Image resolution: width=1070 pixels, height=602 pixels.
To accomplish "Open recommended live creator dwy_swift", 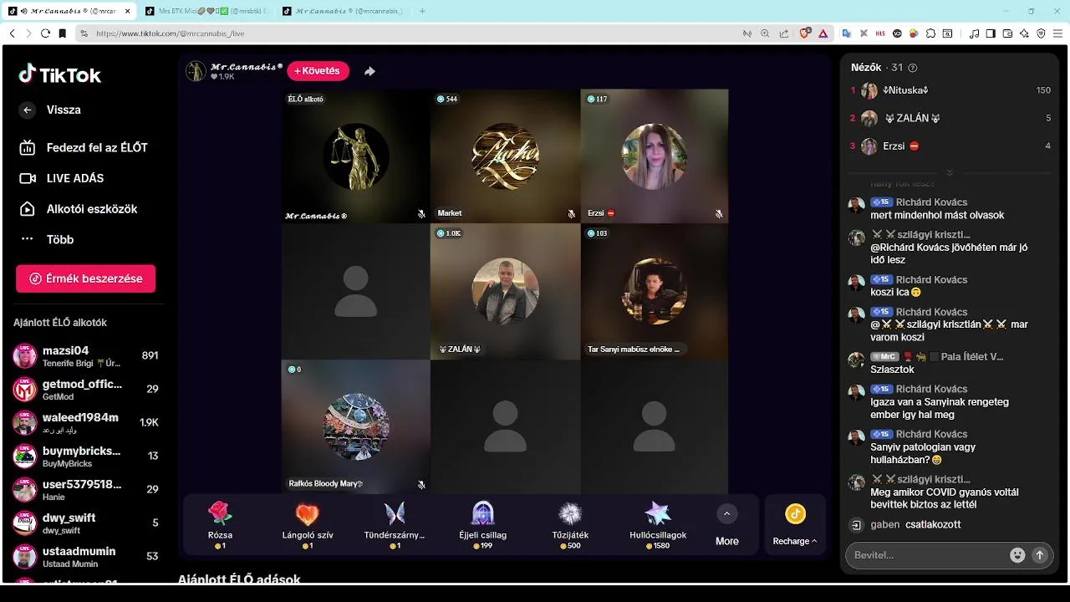I will click(x=85, y=523).
